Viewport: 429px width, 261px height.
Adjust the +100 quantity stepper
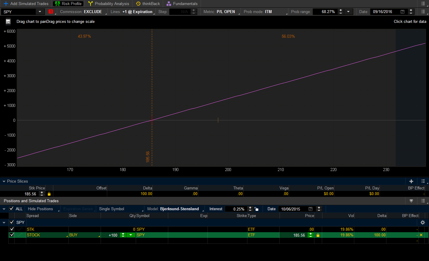pyautogui.click(x=123, y=235)
